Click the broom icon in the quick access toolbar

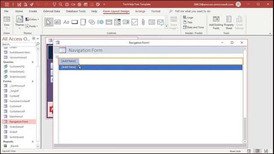(x=32, y=4)
